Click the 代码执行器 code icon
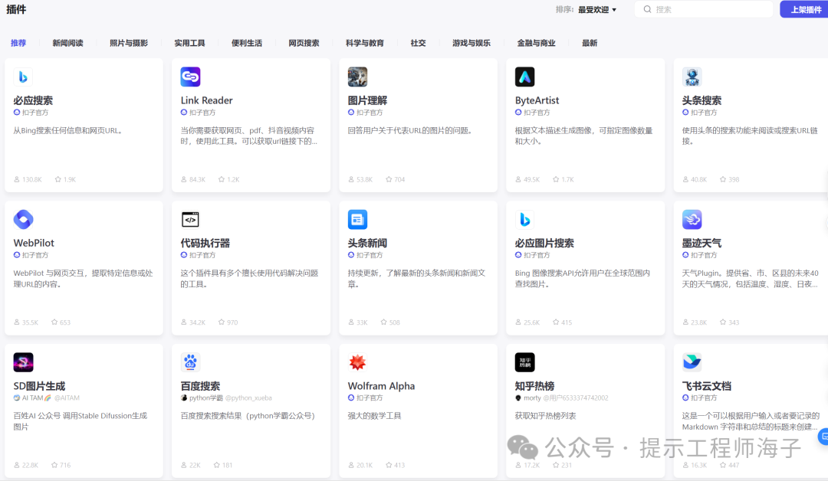828x481 pixels. [x=190, y=219]
